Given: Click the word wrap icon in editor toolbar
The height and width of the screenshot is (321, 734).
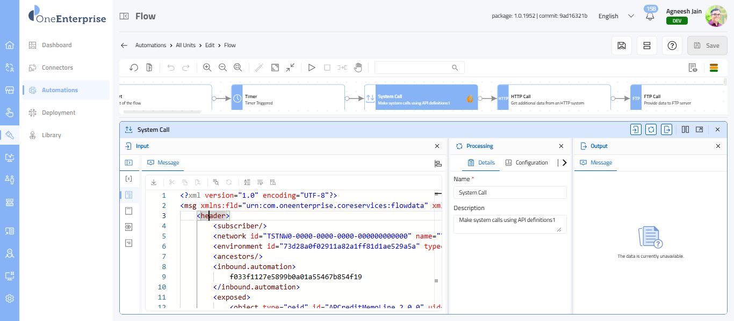Looking at the screenshot, I should pyautogui.click(x=260, y=182).
